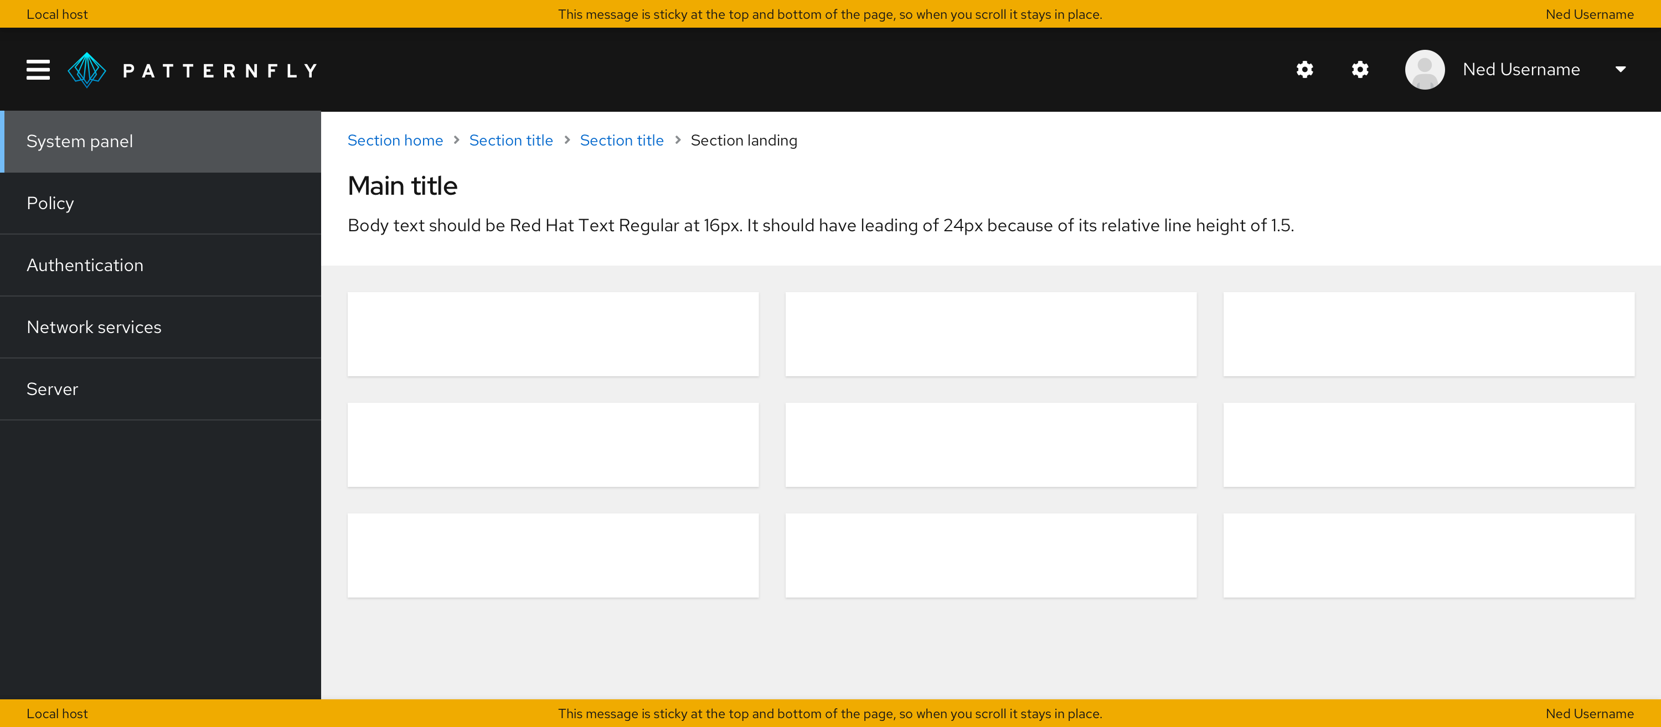Viewport: 1661px width, 727px height.
Task: Click the user avatar profile icon
Action: [1426, 69]
